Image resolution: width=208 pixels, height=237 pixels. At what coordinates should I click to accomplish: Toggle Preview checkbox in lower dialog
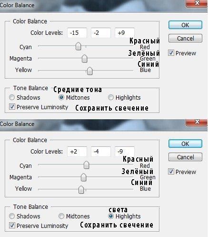pos(171,172)
